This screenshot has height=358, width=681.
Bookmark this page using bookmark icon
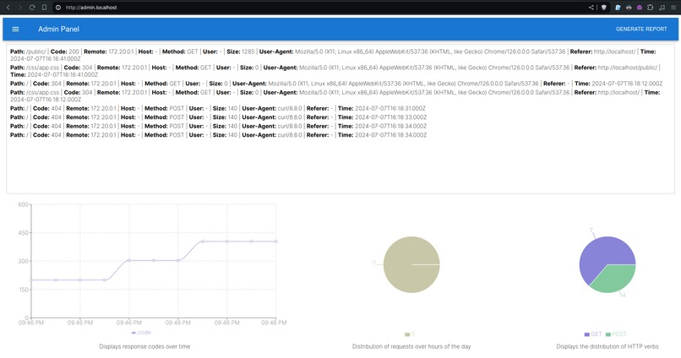coord(44,8)
